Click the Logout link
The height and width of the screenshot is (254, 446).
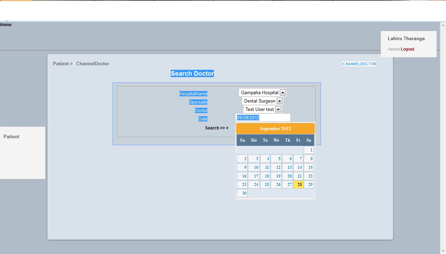click(x=407, y=49)
